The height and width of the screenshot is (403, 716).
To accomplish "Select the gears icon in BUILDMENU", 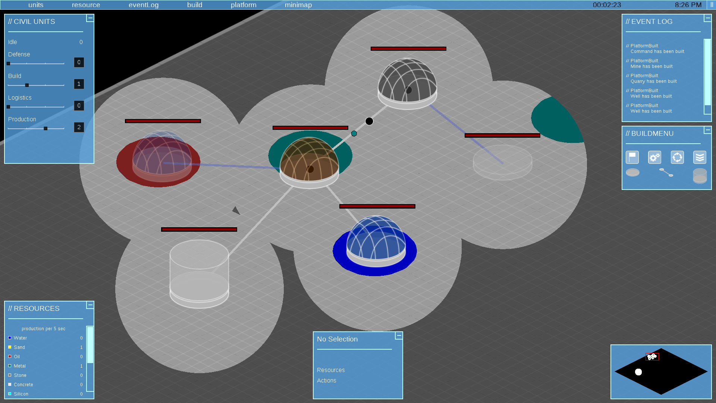I will pyautogui.click(x=654, y=157).
